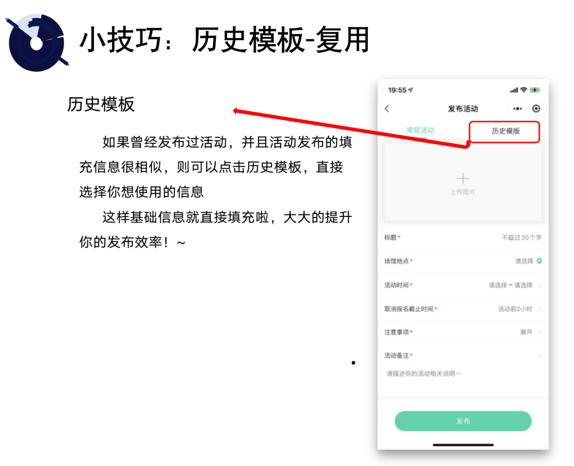Viewport: 574px width, 466px height.
Task: Open the three-dot more menu
Action: [517, 109]
